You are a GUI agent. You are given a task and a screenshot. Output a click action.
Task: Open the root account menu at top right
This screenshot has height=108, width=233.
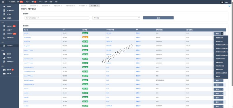point(227,2)
